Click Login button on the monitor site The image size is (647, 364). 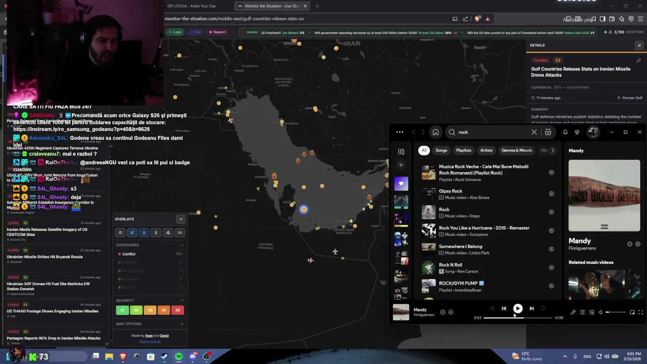[x=174, y=32]
